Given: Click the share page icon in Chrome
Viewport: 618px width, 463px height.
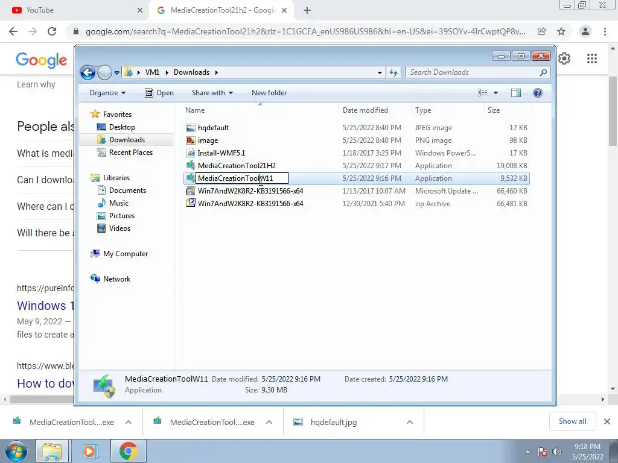Looking at the screenshot, I should tap(541, 31).
